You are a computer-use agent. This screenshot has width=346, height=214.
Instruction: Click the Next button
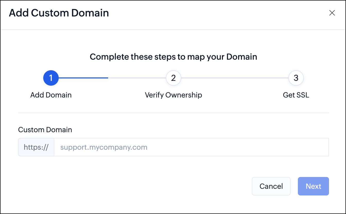pos(313,186)
